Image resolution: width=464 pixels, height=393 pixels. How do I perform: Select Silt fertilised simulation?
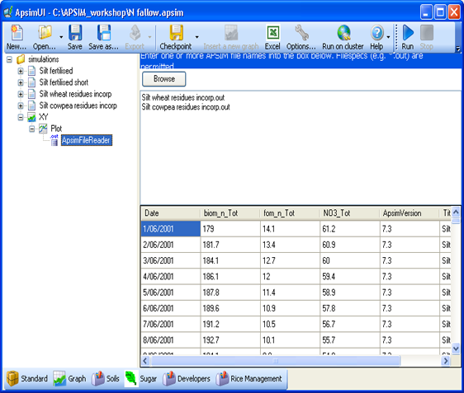coord(56,71)
